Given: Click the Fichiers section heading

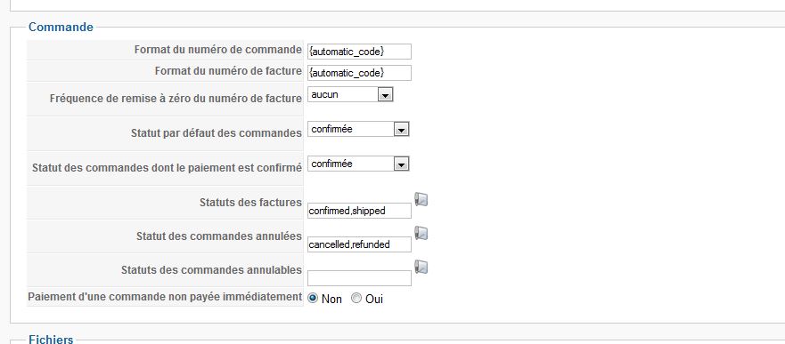Looking at the screenshot, I should (x=51, y=340).
